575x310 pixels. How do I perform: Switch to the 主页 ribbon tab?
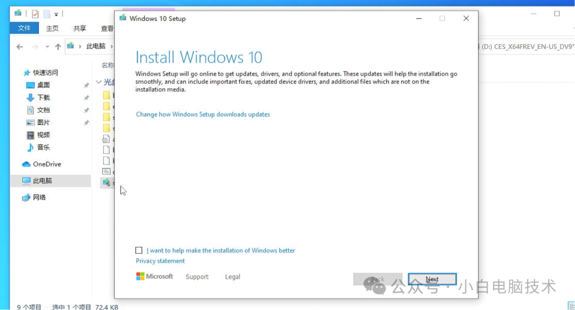coord(52,28)
